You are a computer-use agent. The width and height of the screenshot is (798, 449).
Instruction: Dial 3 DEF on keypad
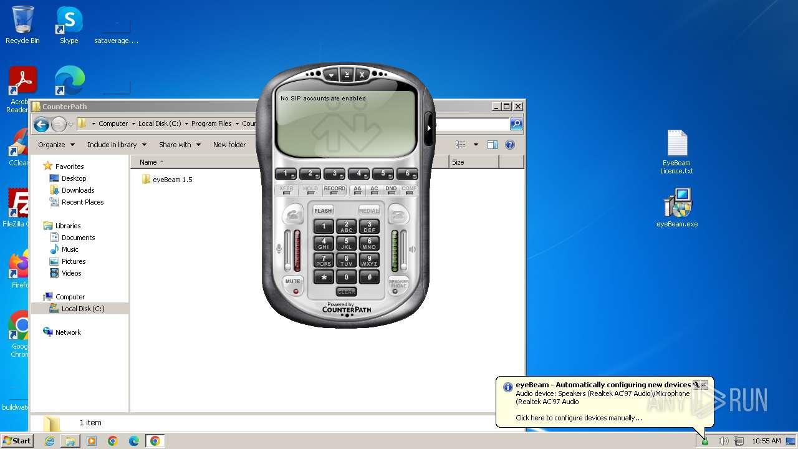pyautogui.click(x=369, y=226)
